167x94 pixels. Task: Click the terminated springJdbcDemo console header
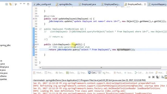pyautogui.click(x=89, y=80)
